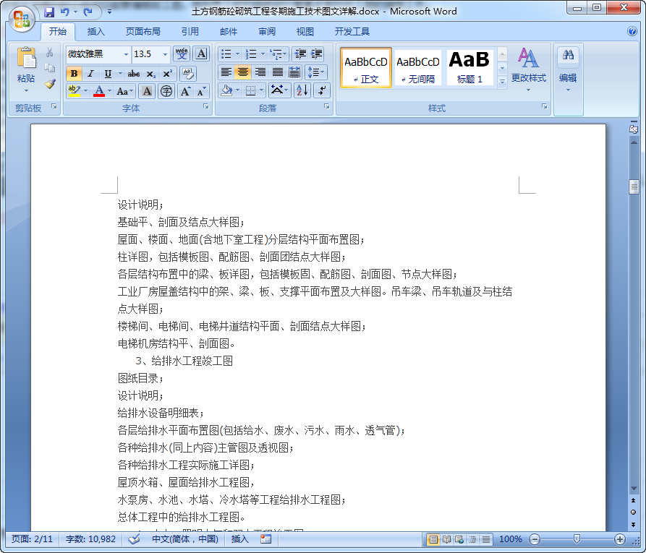Click the Office button orb
The width and height of the screenshot is (646, 553).
point(22,19)
